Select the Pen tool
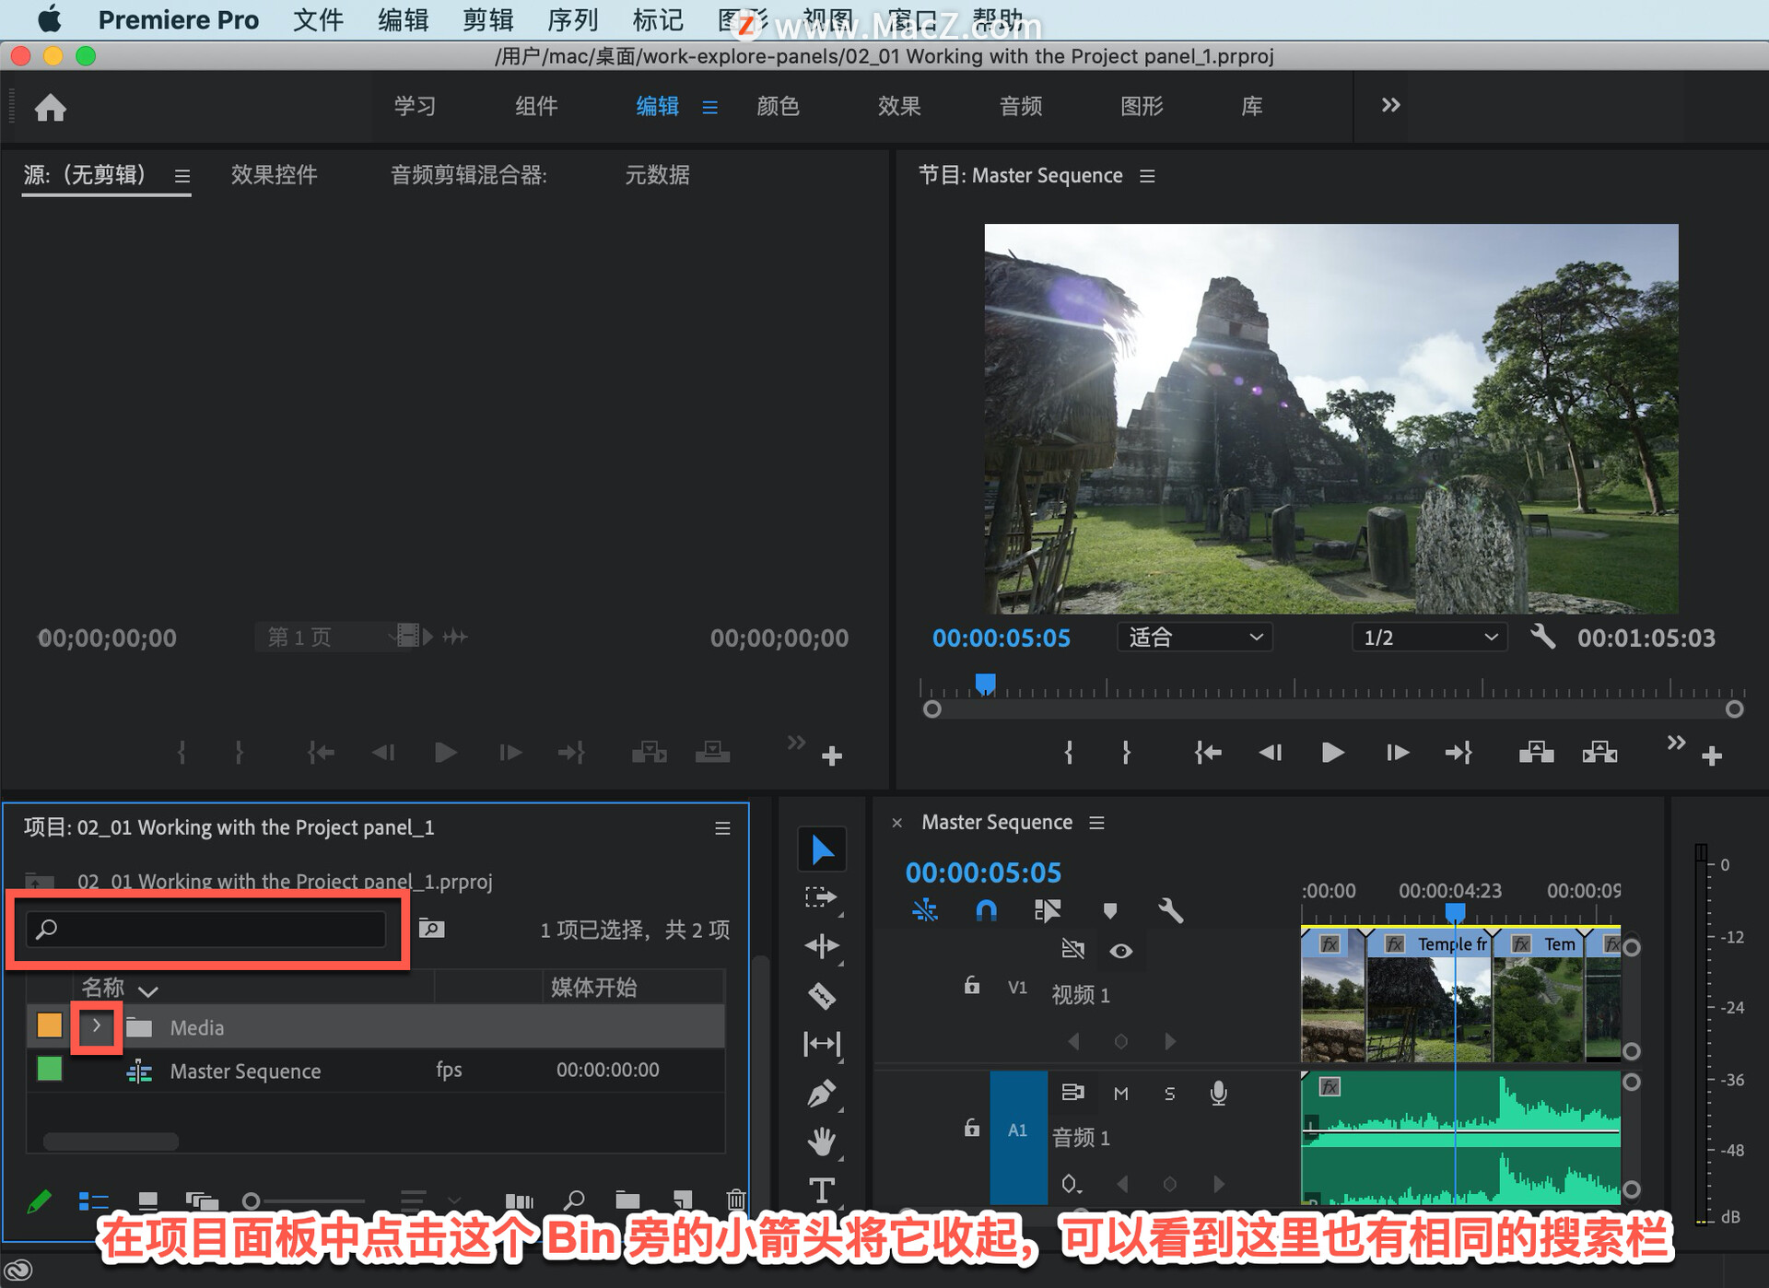The height and width of the screenshot is (1288, 1769). coord(822,1094)
